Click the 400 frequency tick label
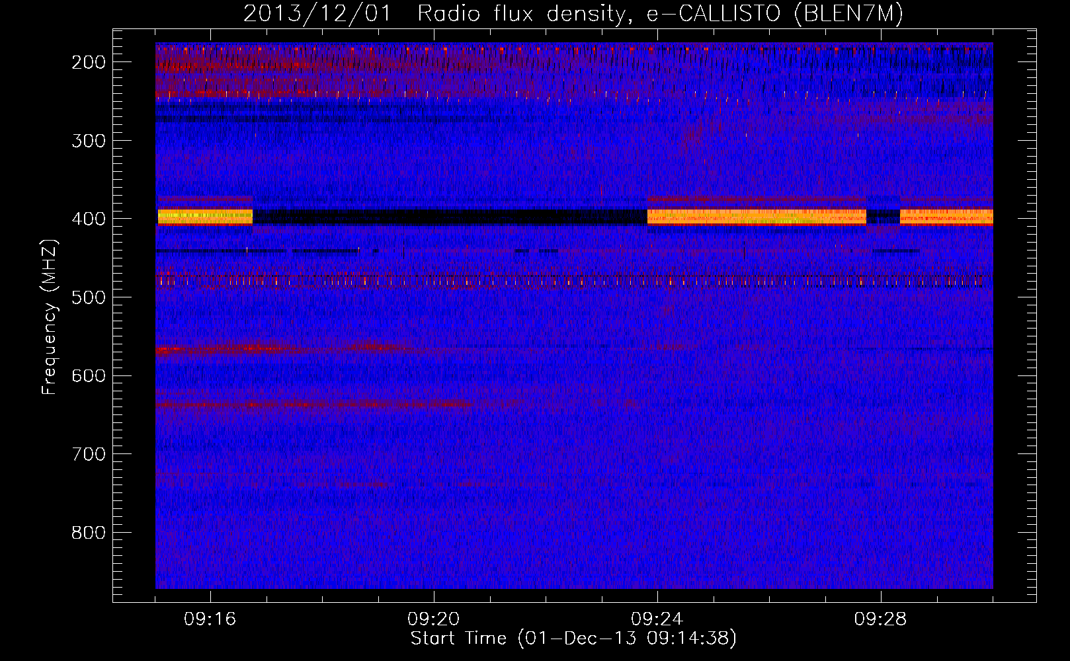1070x661 pixels. 88,219
